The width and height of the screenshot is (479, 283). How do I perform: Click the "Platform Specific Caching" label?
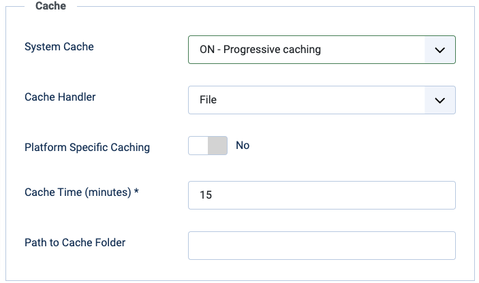[87, 147]
